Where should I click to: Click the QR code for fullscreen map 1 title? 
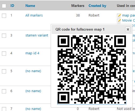pos(80,29)
